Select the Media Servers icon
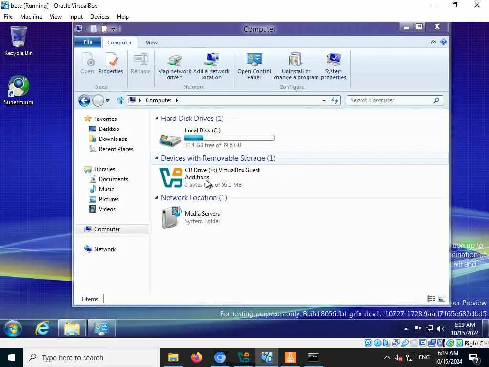 171,217
